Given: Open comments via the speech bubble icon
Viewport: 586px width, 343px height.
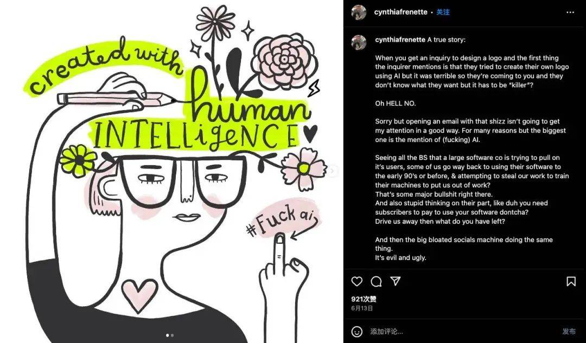Looking at the screenshot, I should coord(376,281).
